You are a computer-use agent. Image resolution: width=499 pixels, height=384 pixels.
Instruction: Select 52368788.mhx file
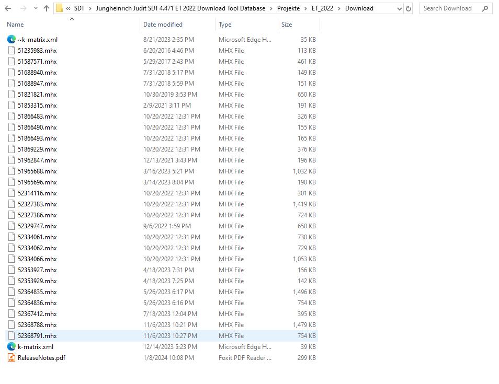click(37, 325)
